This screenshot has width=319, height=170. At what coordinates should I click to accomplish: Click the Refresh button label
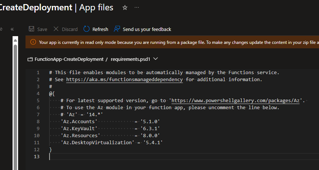(x=100, y=30)
